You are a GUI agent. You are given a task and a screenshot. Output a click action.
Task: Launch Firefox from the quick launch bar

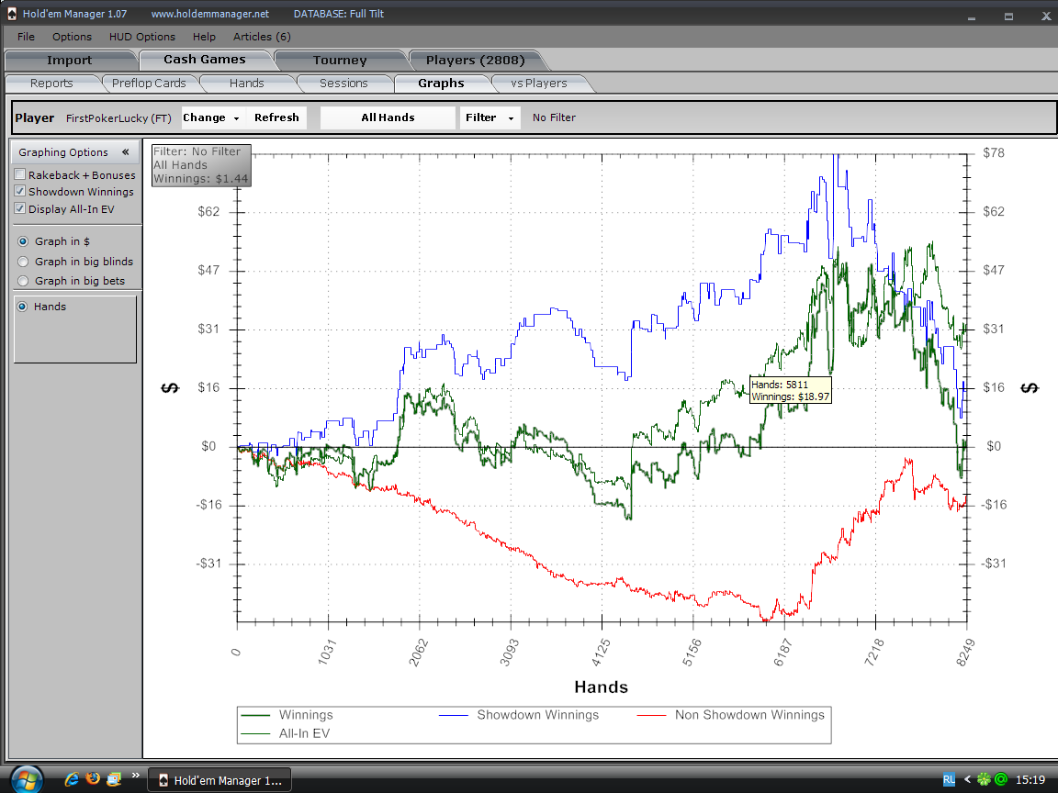[x=93, y=779]
